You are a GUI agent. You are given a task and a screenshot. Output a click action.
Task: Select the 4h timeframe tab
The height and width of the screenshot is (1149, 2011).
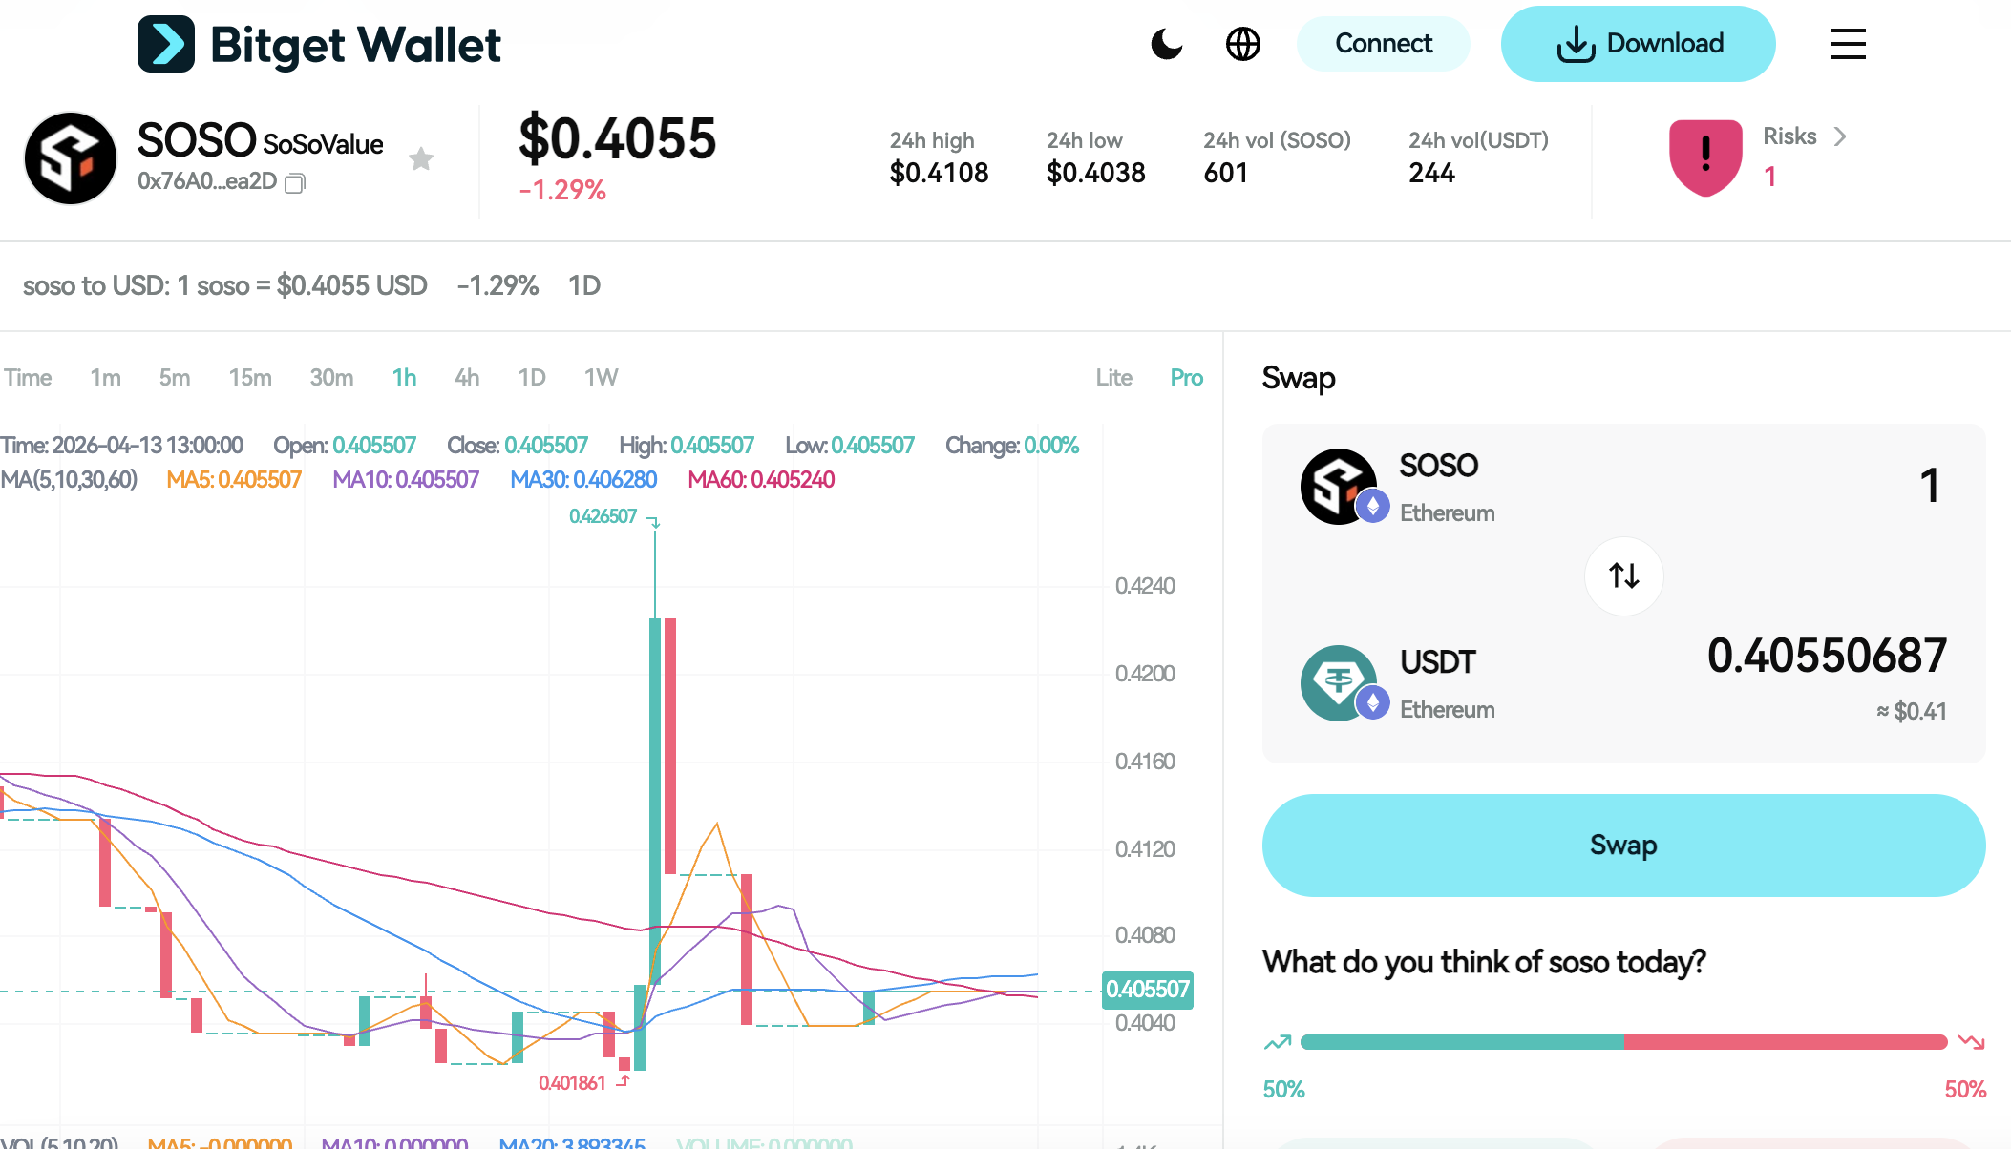[x=466, y=378]
